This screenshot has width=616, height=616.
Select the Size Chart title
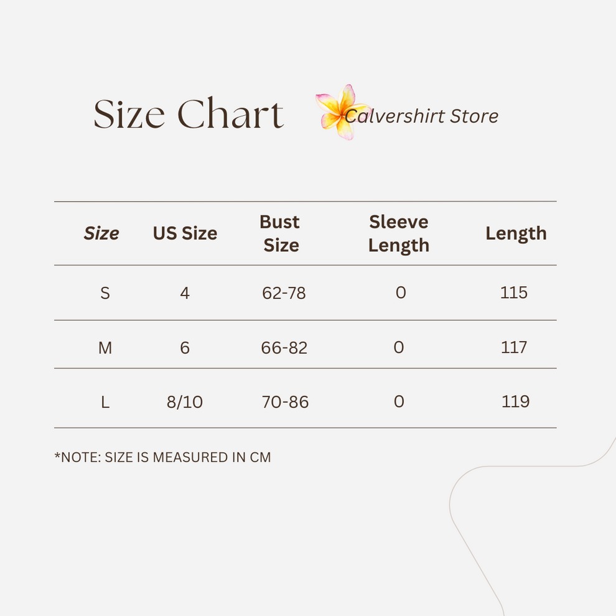click(x=189, y=114)
